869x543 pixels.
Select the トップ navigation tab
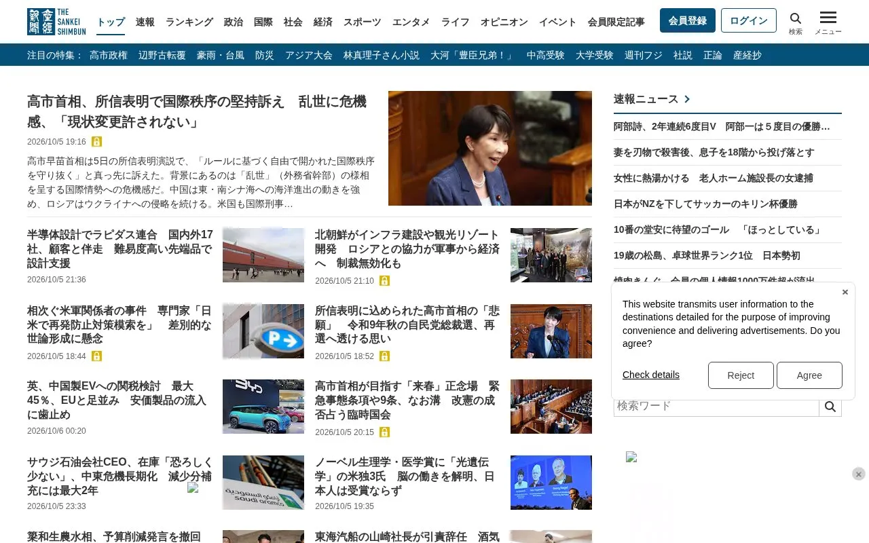point(111,22)
